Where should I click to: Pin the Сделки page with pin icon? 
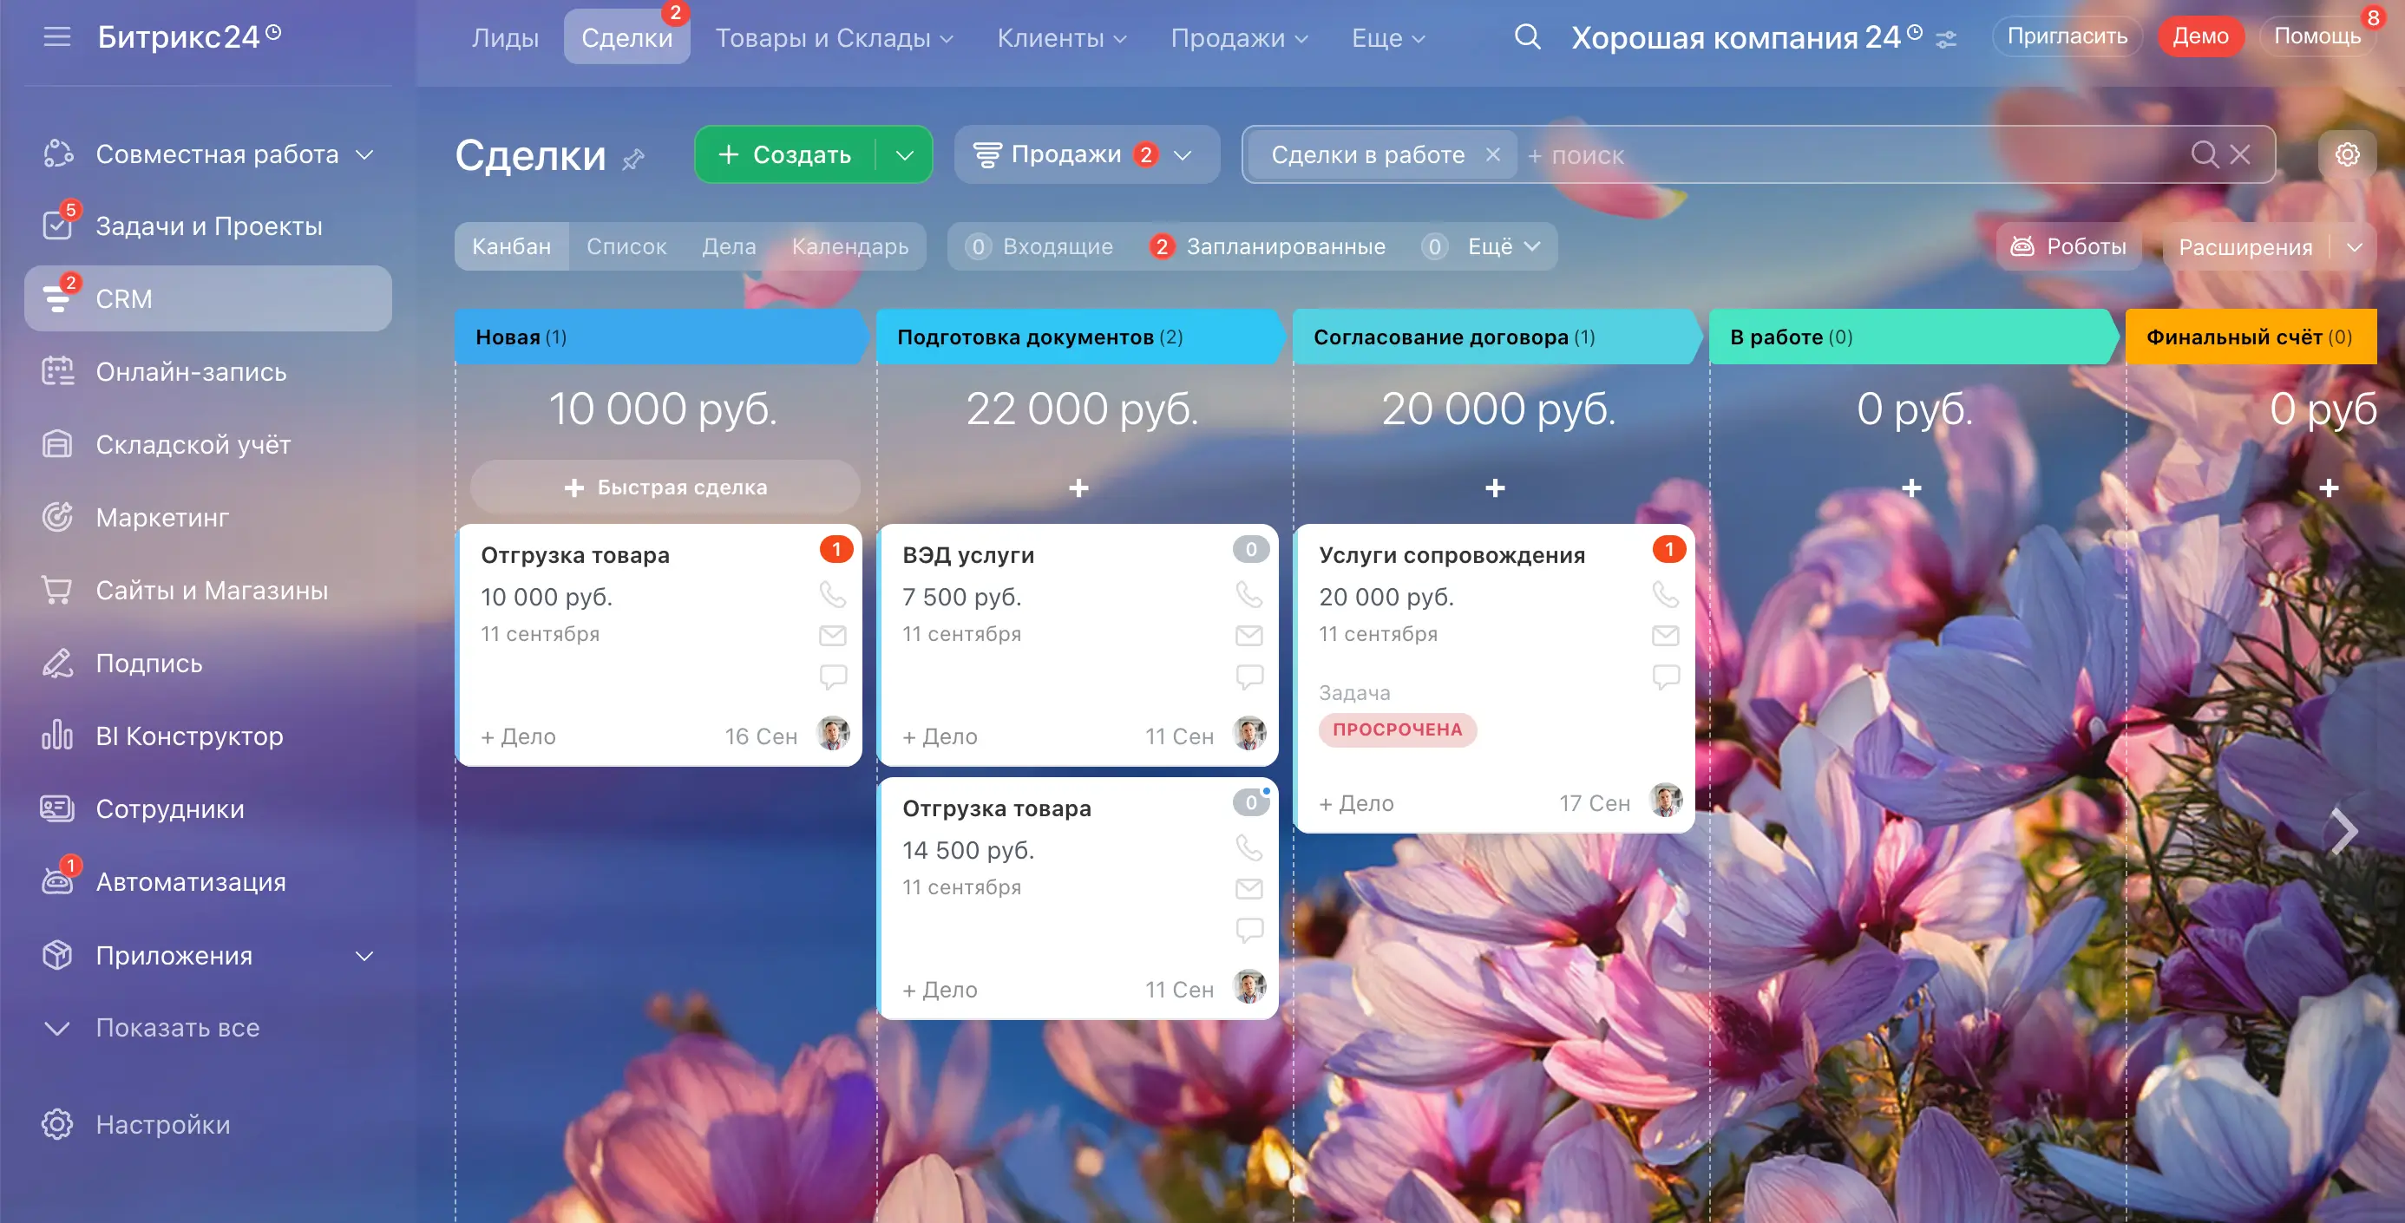[x=634, y=159]
